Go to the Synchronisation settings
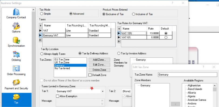The image size is (219, 107). click(x=16, y=42)
